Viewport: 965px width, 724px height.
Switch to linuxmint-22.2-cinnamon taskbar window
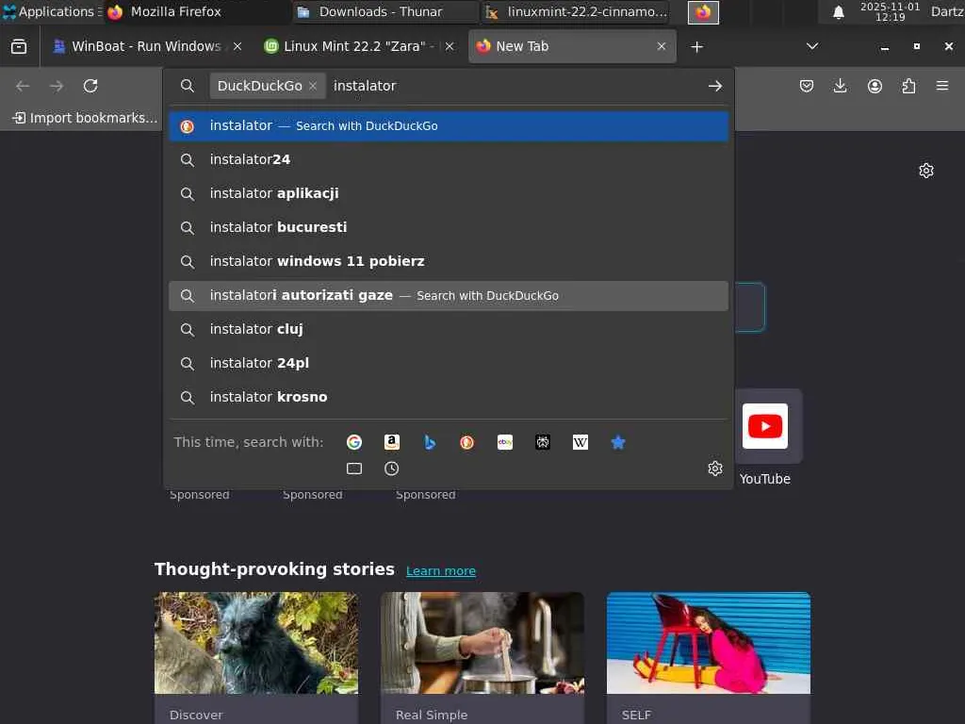576,11
